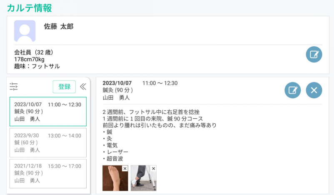Click the patient name 佐藤 太郎
The width and height of the screenshot is (334, 195).
click(59, 27)
